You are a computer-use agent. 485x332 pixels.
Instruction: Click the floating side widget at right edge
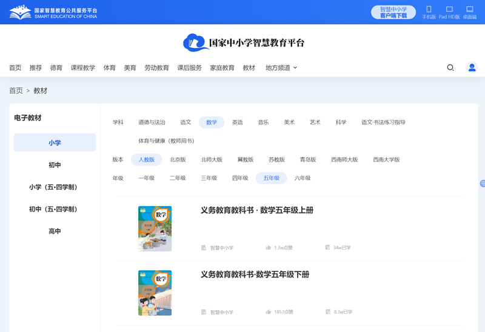pos(482,184)
